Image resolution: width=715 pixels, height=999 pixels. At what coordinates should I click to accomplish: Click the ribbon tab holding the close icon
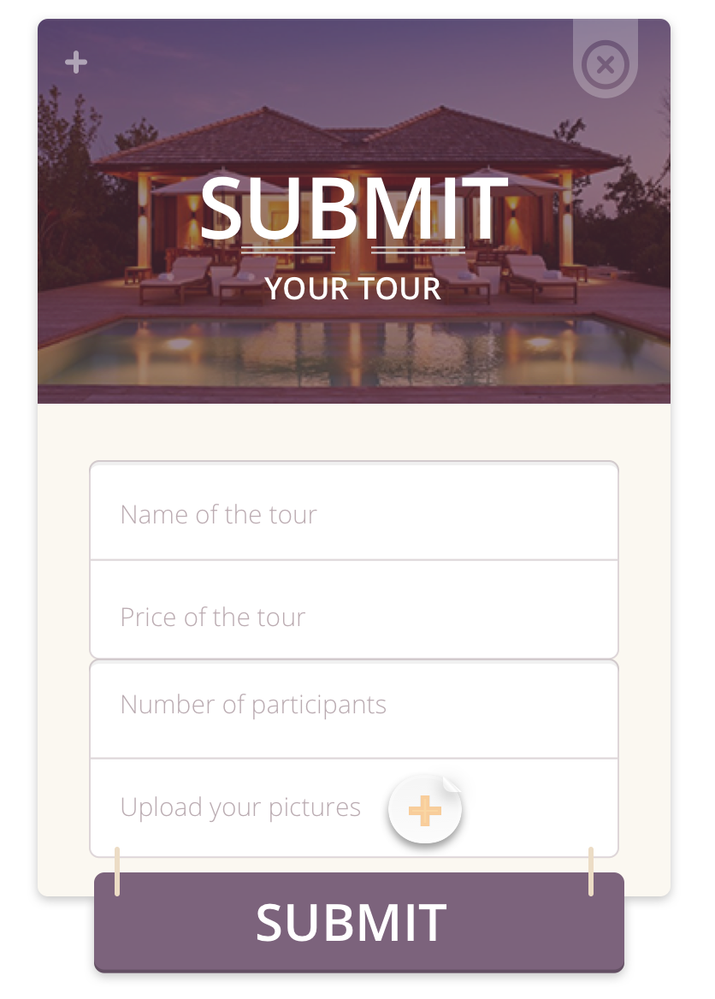click(x=606, y=59)
